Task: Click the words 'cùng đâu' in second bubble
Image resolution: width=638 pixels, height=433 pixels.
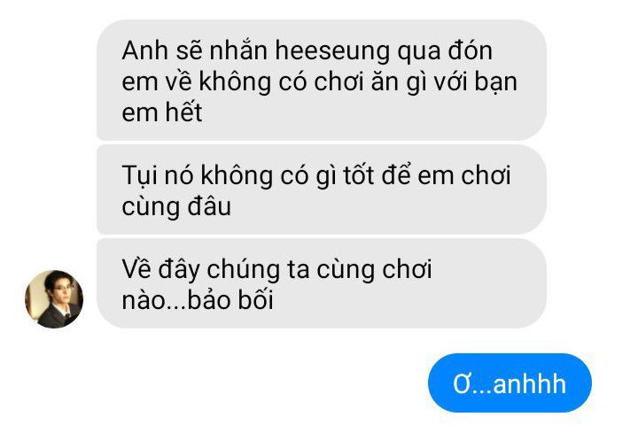Action: pyautogui.click(x=176, y=207)
